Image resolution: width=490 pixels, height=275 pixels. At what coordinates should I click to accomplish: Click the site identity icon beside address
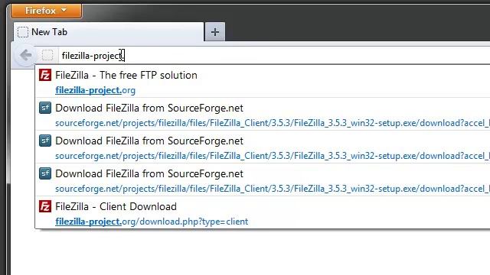tap(47, 55)
